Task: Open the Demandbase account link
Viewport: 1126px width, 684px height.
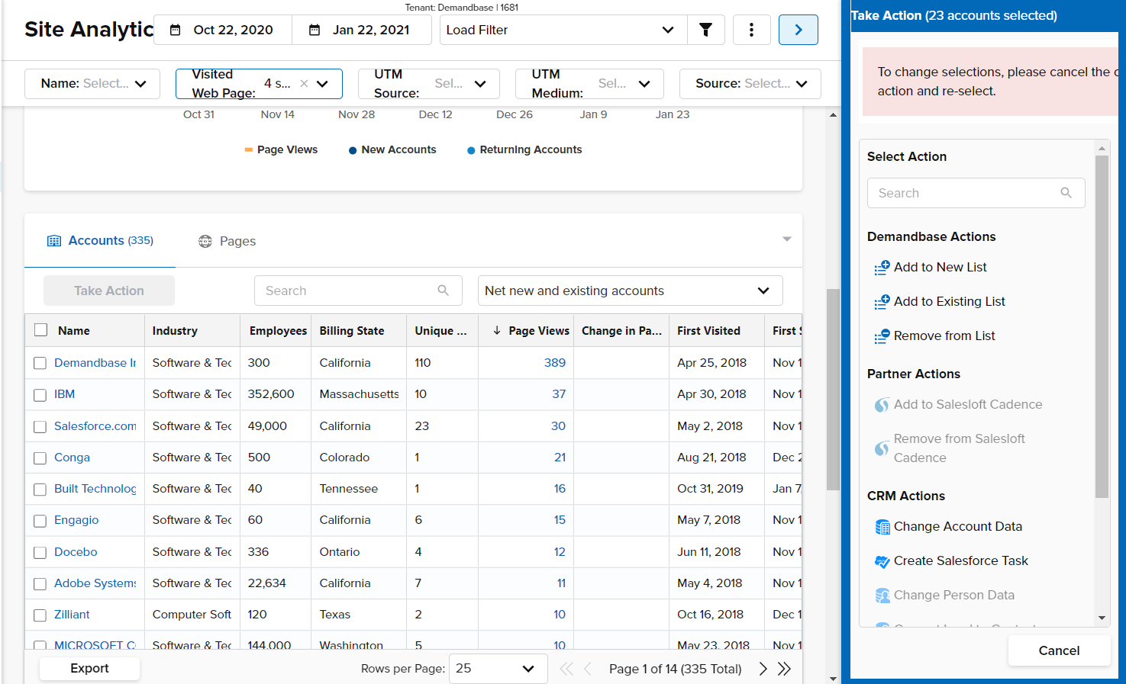Action: pyautogui.click(x=95, y=363)
